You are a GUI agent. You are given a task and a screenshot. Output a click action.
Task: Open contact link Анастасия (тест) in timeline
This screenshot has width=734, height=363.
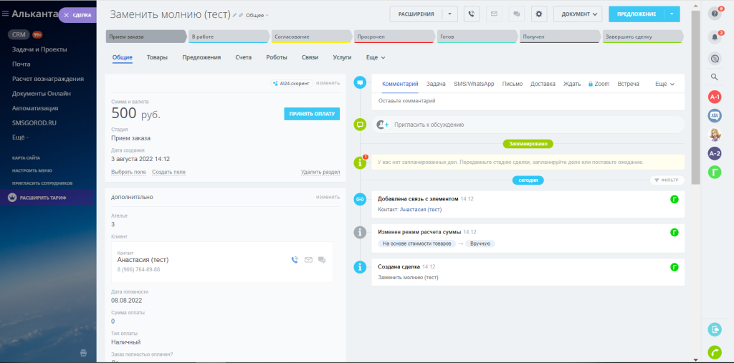coord(421,210)
